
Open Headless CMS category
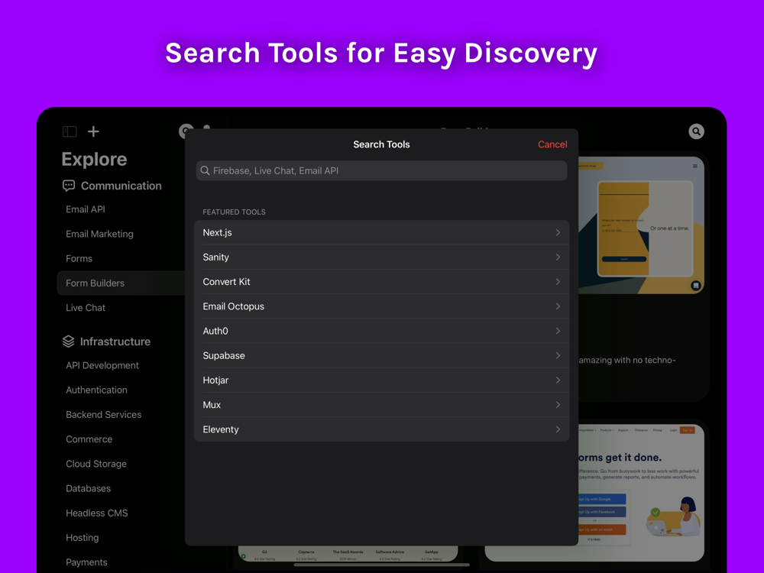97,513
